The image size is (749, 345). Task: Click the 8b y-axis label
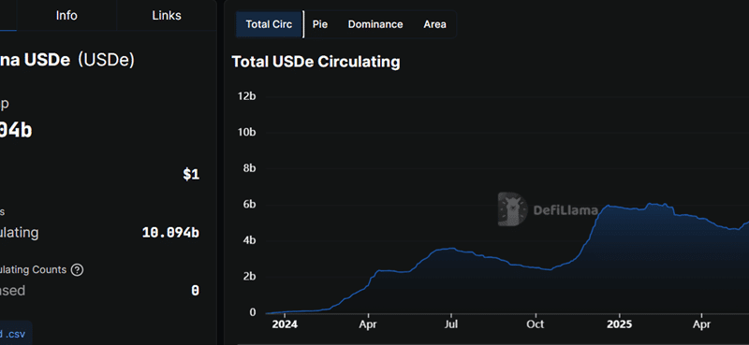[x=249, y=168]
